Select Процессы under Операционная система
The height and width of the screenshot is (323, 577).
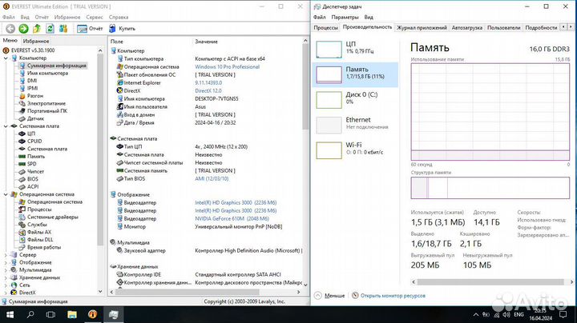tap(41, 209)
